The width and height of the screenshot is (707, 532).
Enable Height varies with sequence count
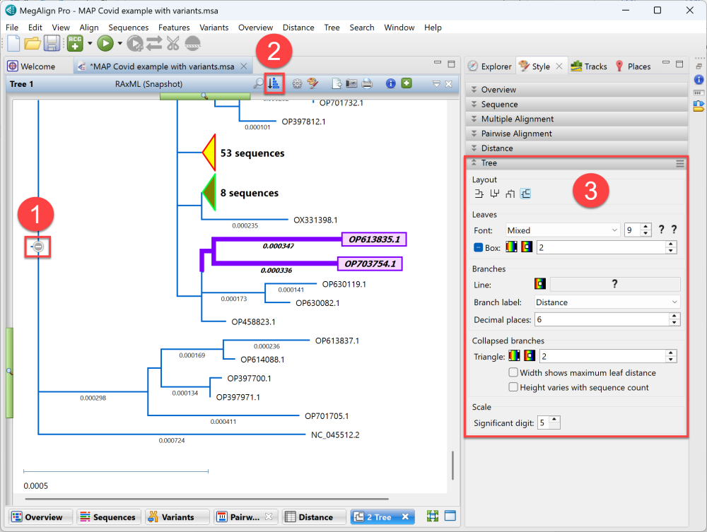pos(513,387)
